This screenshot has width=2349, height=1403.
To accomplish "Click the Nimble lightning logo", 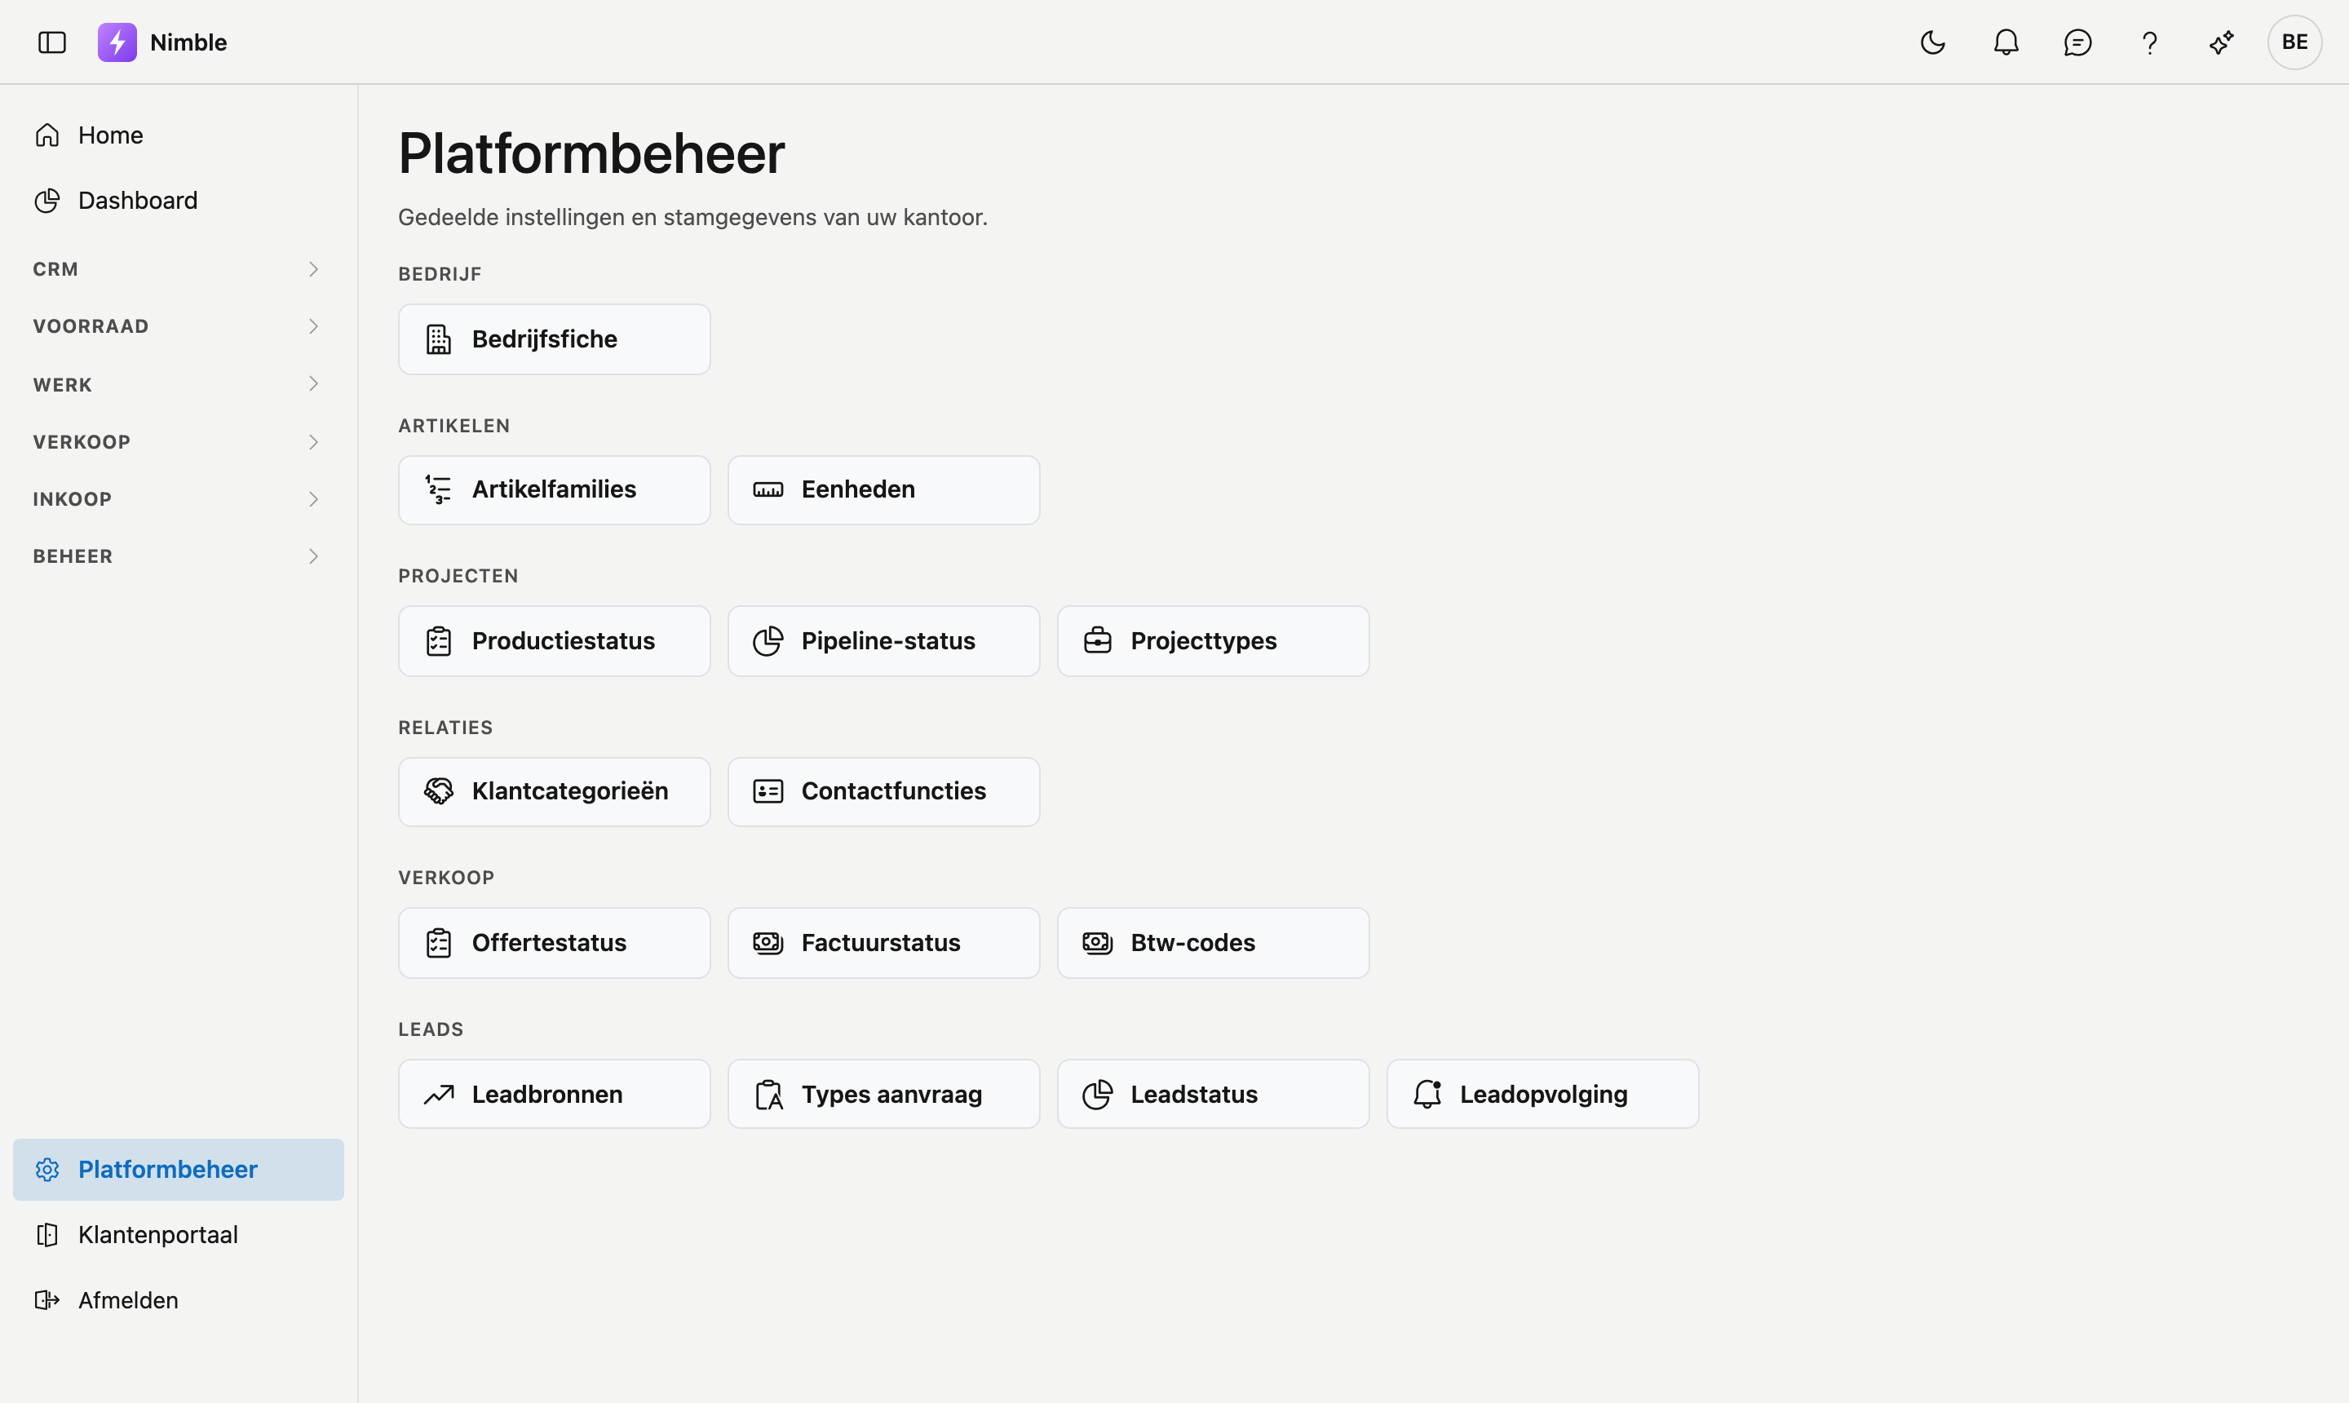I will point(117,42).
